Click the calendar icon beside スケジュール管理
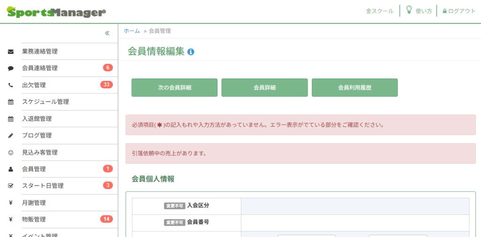Viewport: 481px width, 237px height. coord(11,102)
